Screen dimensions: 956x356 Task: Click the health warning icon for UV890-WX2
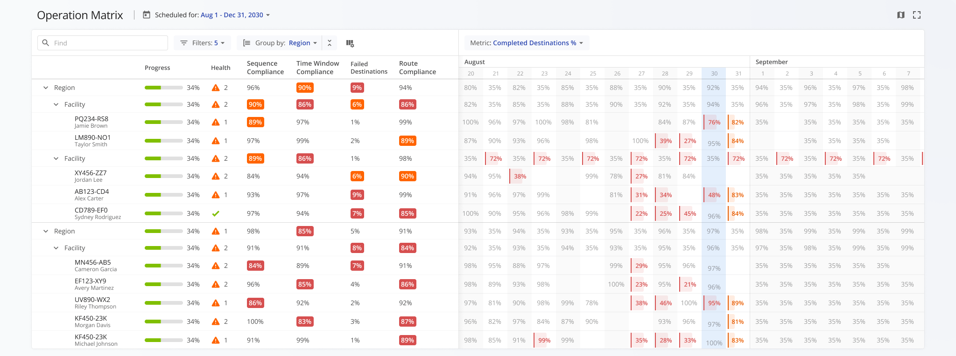(216, 303)
